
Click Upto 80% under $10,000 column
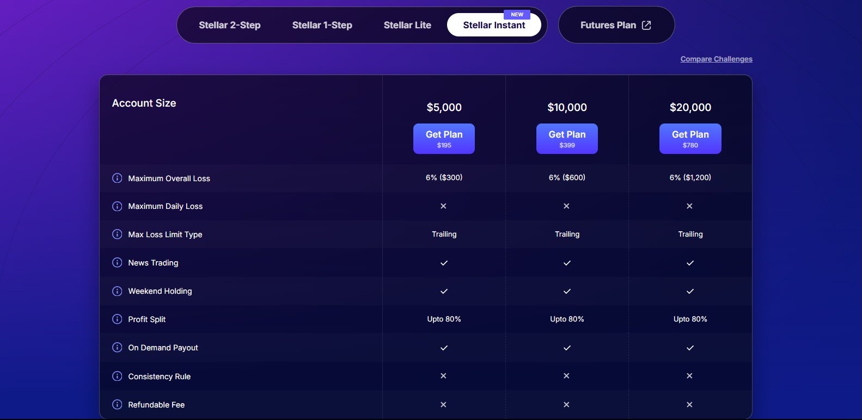click(567, 319)
